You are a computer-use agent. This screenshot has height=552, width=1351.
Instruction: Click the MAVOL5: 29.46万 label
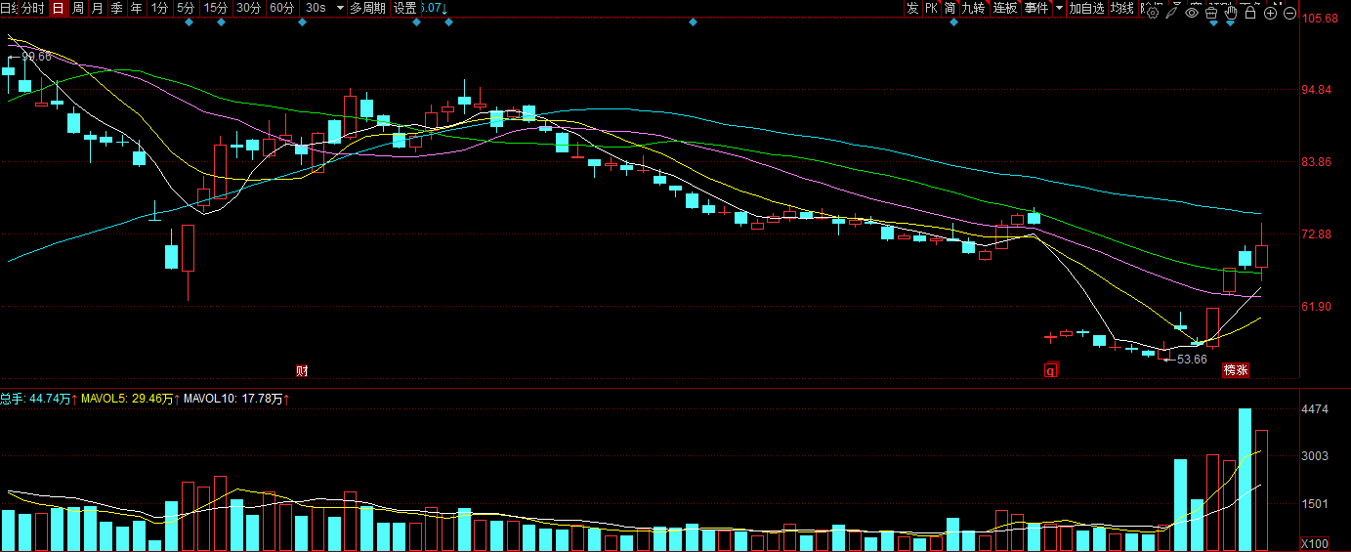click(127, 399)
